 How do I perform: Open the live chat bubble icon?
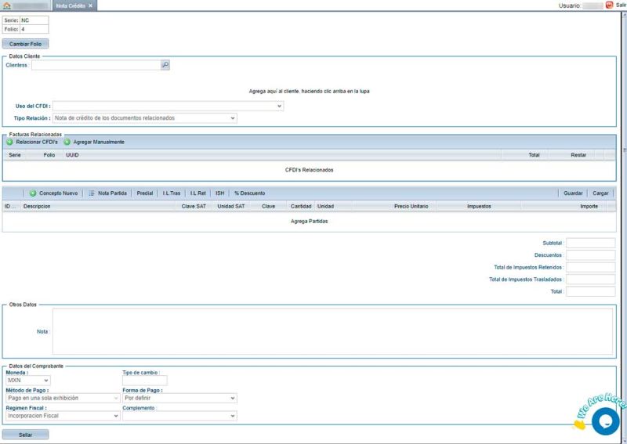coord(605,421)
